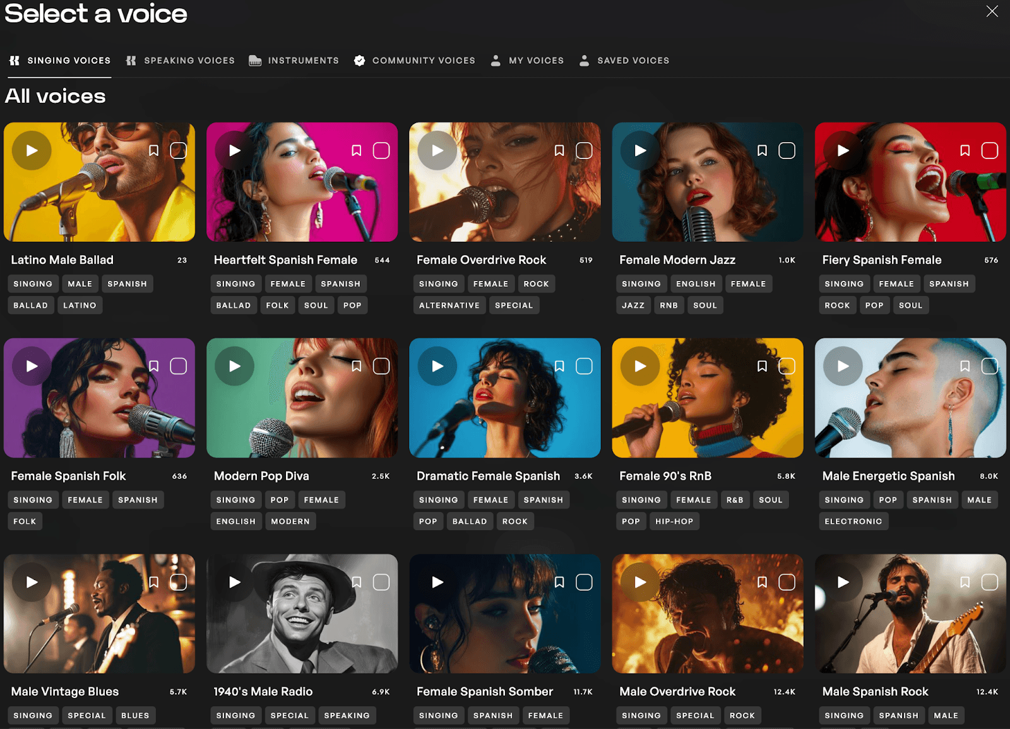This screenshot has width=1010, height=729.
Task: Bookmark Female Spanish Folk voice
Action: (153, 366)
